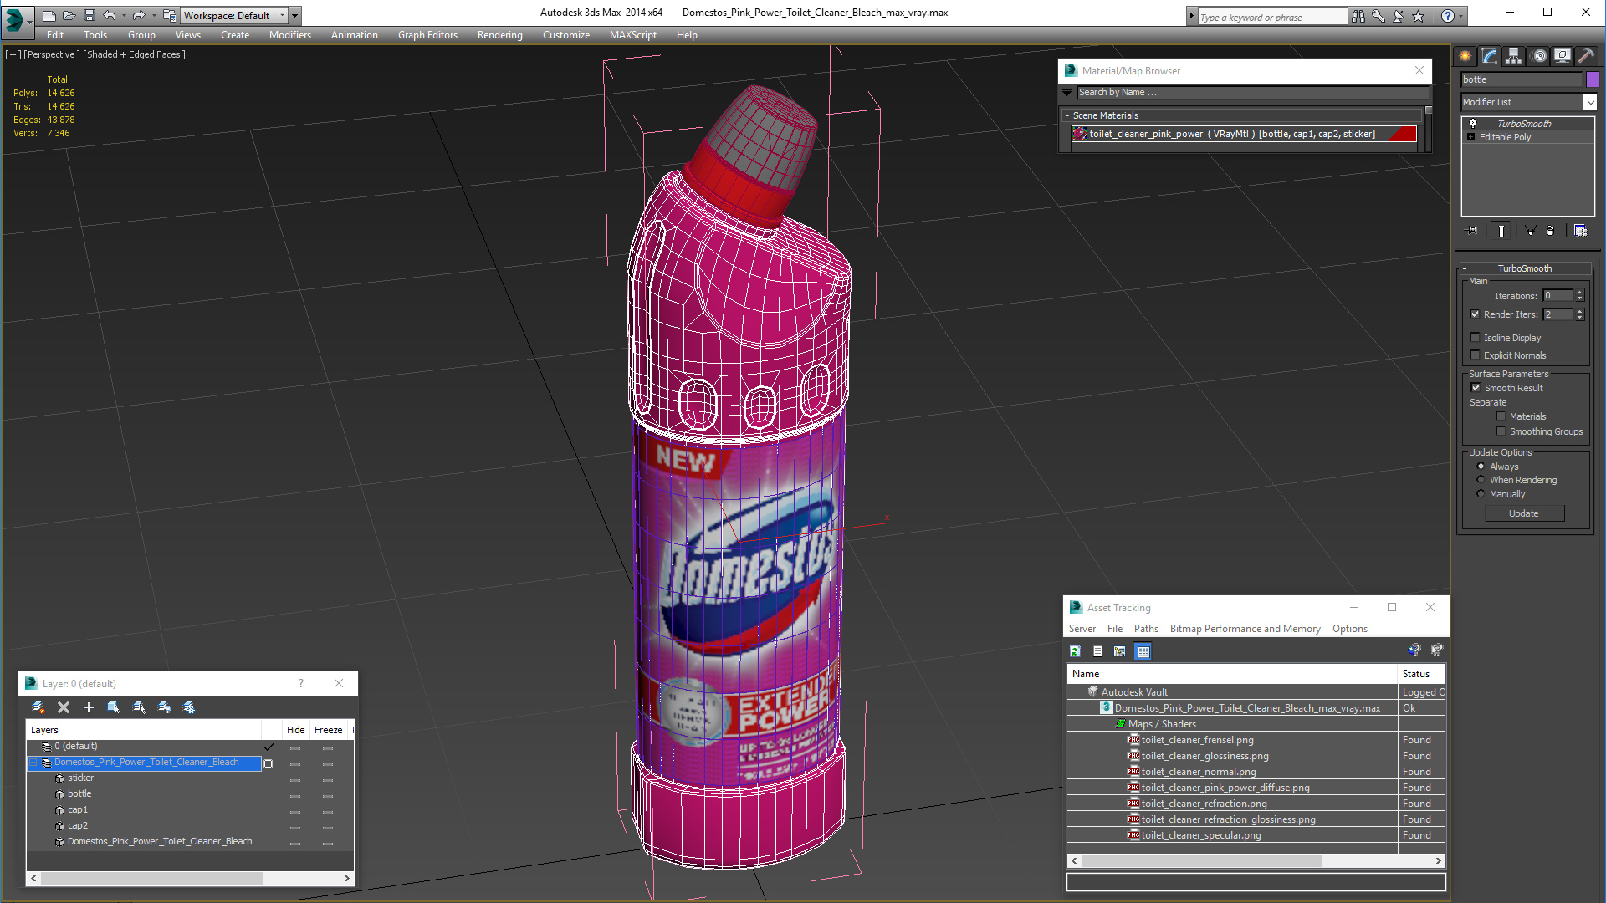The image size is (1606, 903).
Task: Click the favorites star icon in title bar
Action: click(1419, 16)
